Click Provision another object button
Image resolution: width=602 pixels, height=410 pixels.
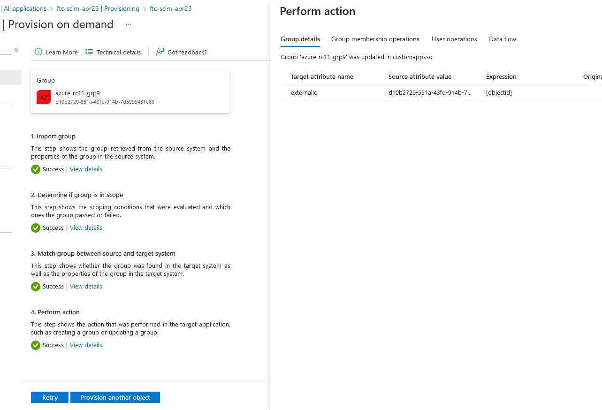(x=115, y=397)
